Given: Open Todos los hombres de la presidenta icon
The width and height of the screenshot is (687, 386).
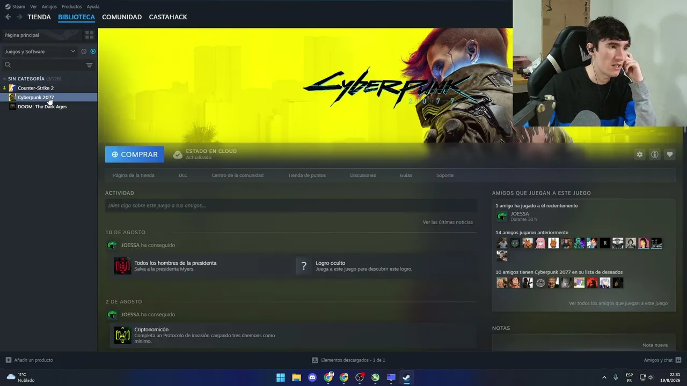Looking at the screenshot, I should pyautogui.click(x=122, y=266).
